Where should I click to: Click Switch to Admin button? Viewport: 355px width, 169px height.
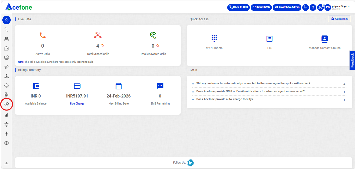point(287,8)
